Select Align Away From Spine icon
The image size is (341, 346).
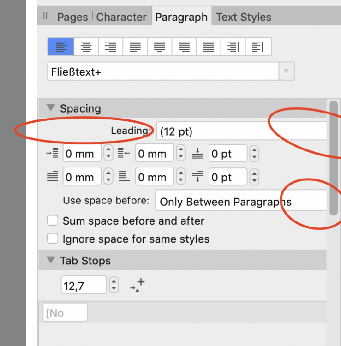(257, 47)
